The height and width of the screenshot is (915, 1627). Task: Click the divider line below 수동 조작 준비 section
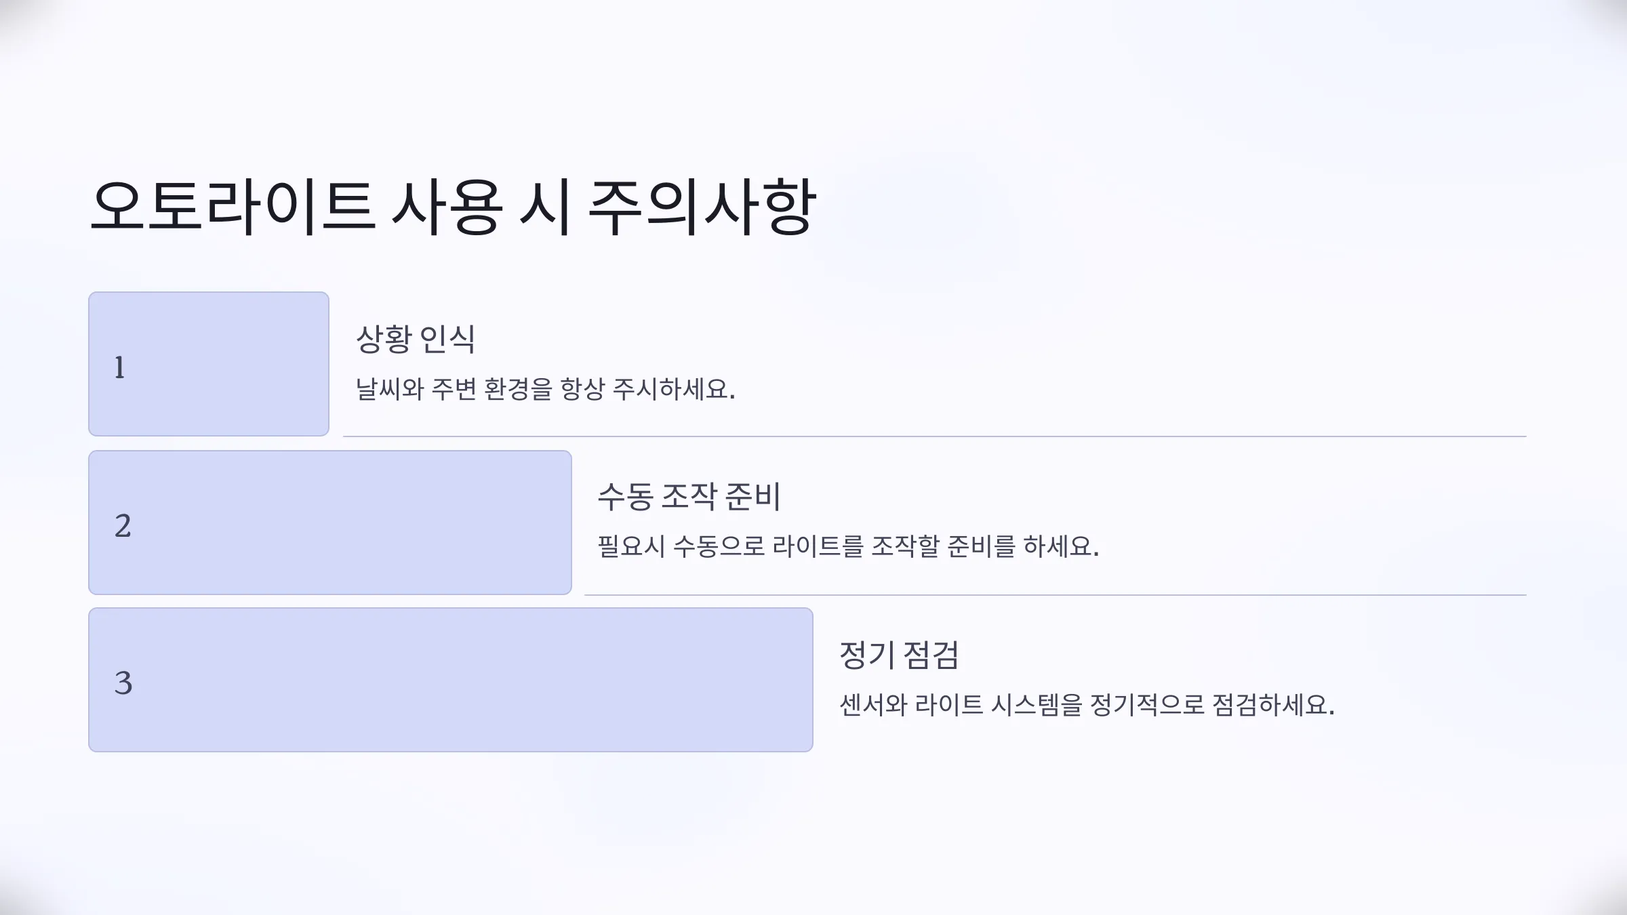(1056, 595)
